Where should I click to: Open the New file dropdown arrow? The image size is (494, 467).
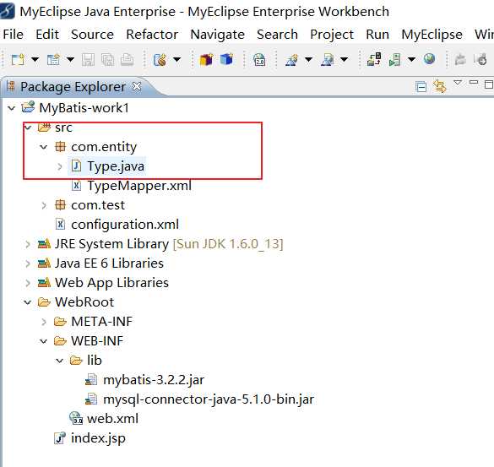click(x=35, y=59)
